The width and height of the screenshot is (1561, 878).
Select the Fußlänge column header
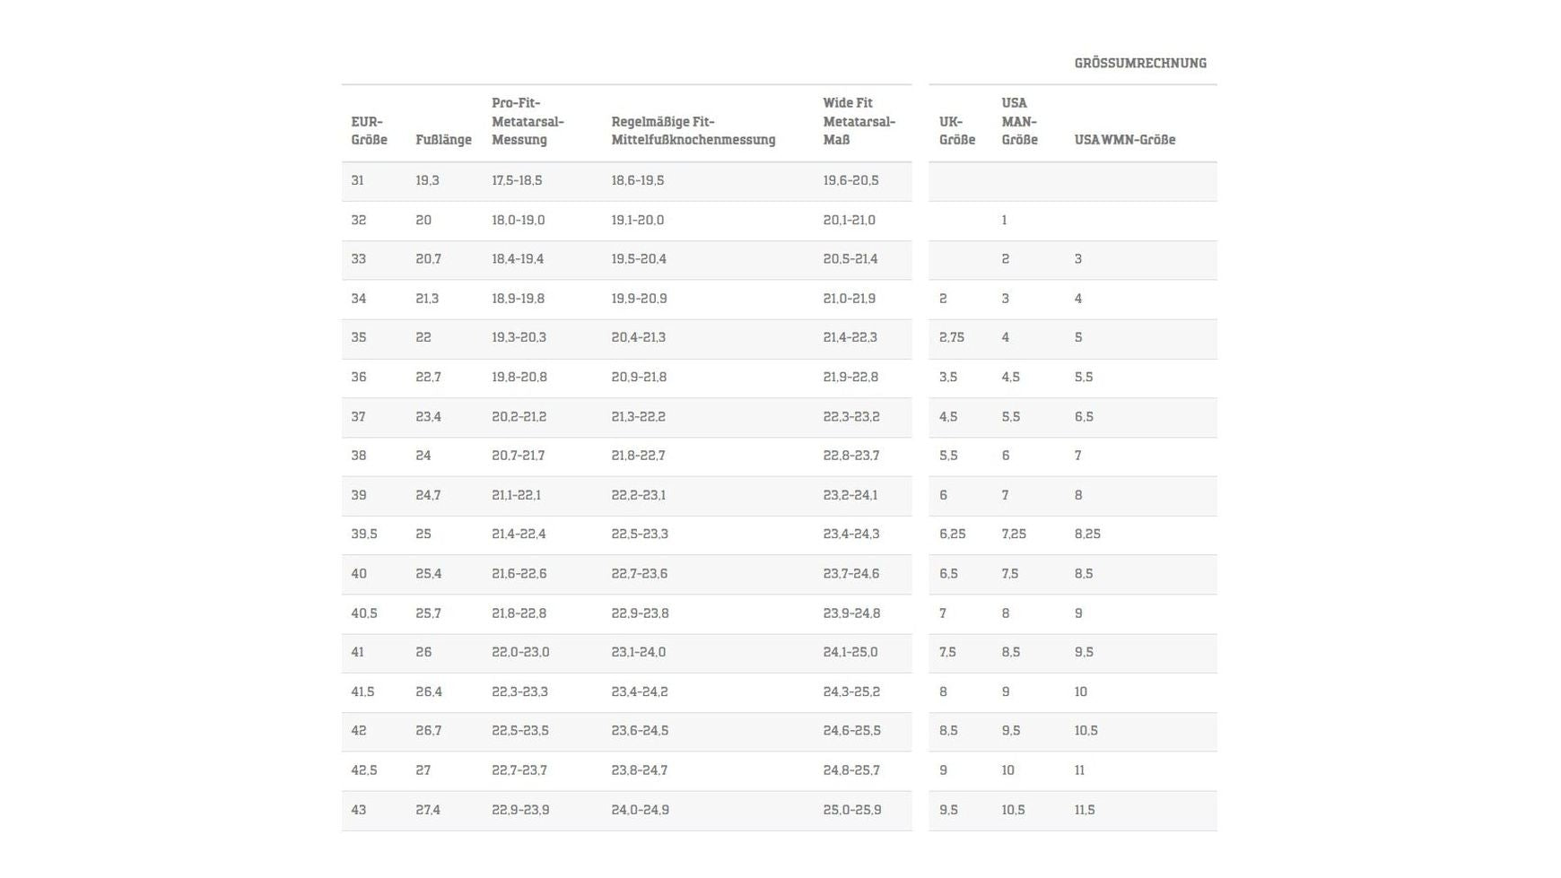(443, 140)
